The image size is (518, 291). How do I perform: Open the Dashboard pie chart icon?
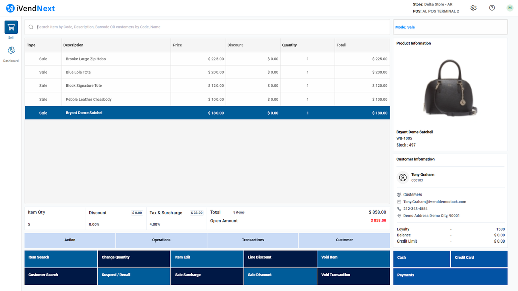(x=11, y=51)
